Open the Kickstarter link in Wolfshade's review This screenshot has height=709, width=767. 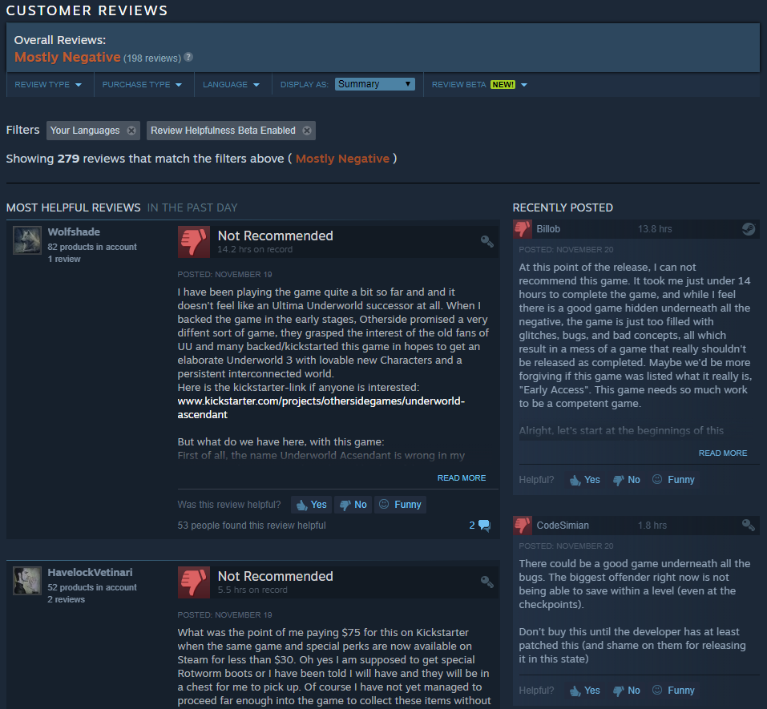tap(321, 408)
